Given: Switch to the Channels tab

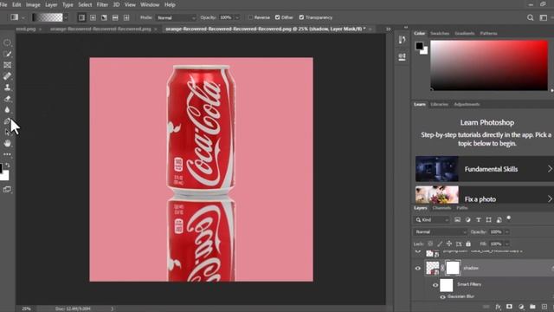Looking at the screenshot, I should coord(441,208).
